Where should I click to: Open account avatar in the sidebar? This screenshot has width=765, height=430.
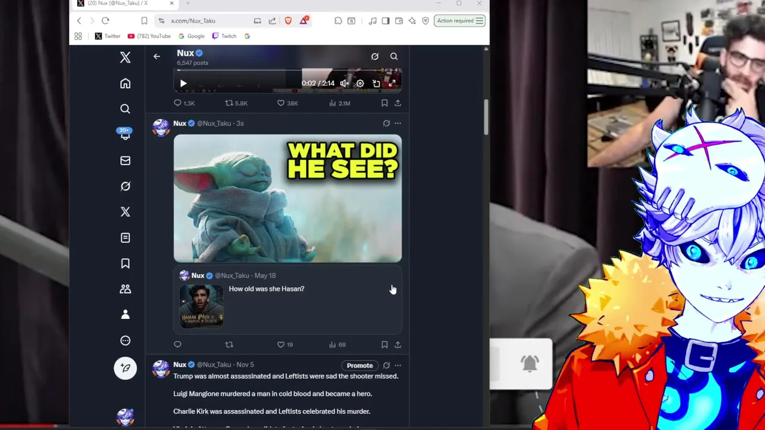coord(125,416)
